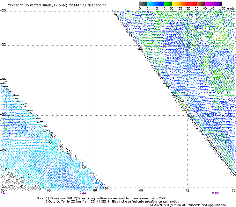Click the '69' longitude label
The height and width of the screenshot is (207, 236).
click(x=141, y=190)
